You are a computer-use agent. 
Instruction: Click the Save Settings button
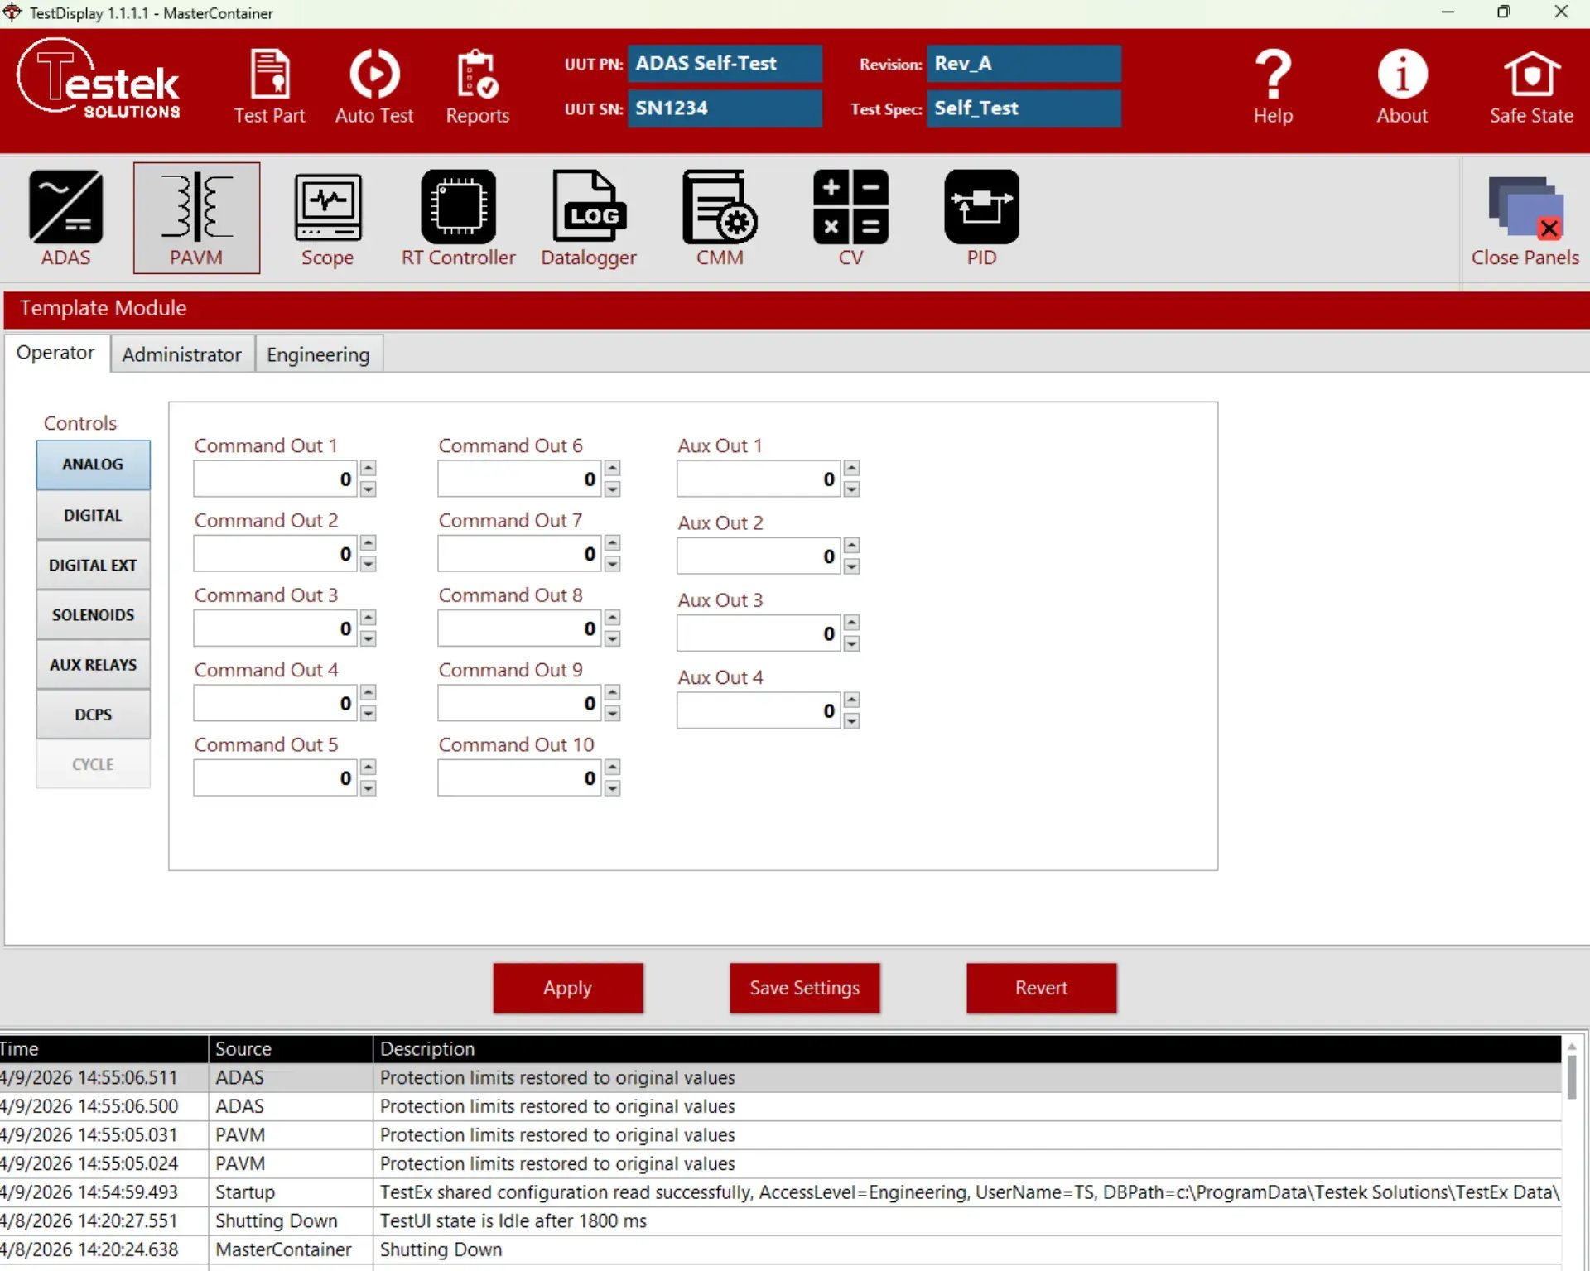click(x=804, y=987)
